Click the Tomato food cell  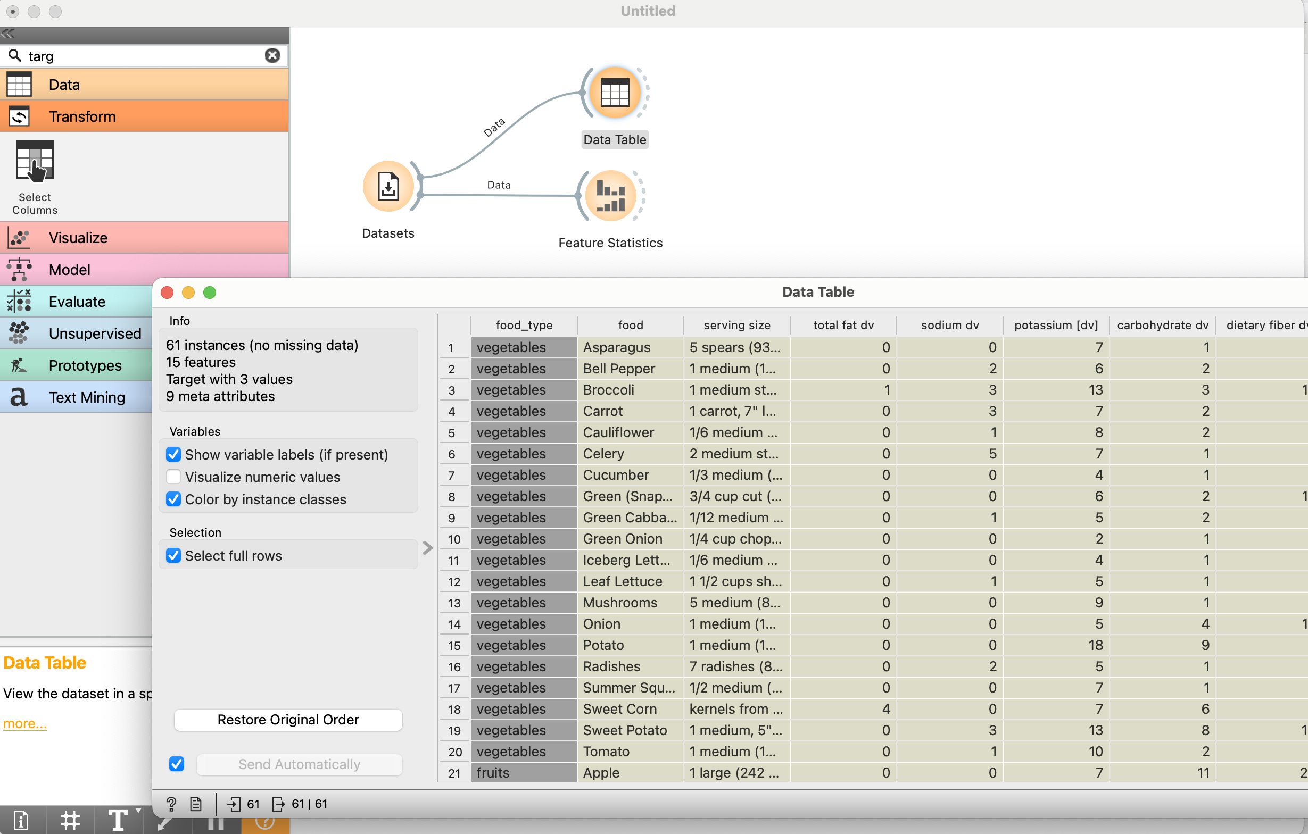630,752
